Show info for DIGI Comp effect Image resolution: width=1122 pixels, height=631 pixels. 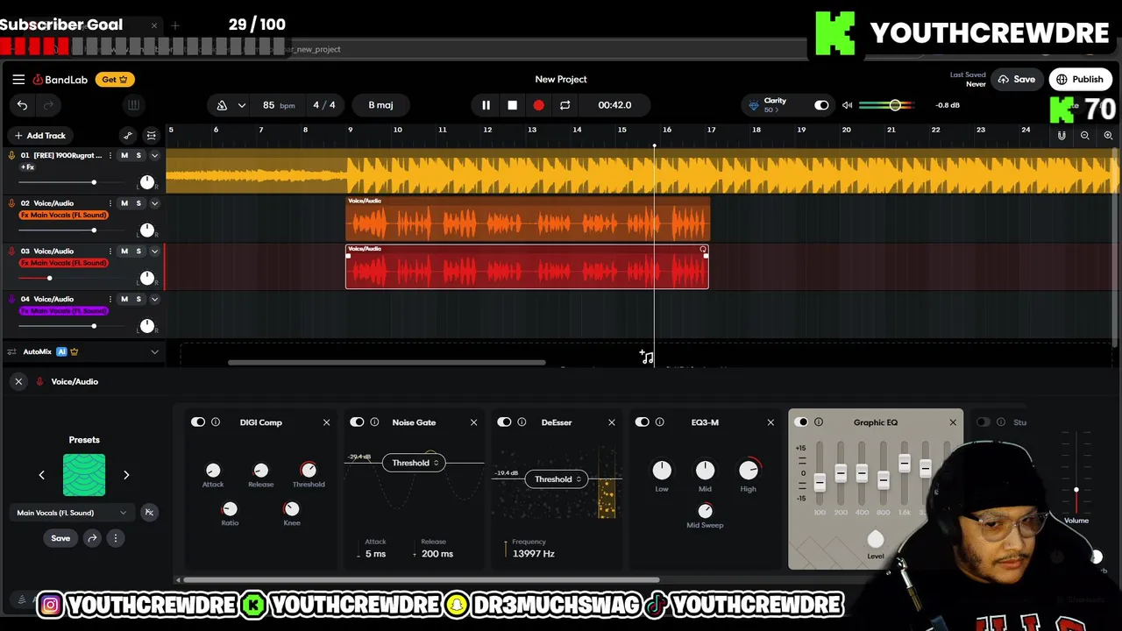click(216, 422)
